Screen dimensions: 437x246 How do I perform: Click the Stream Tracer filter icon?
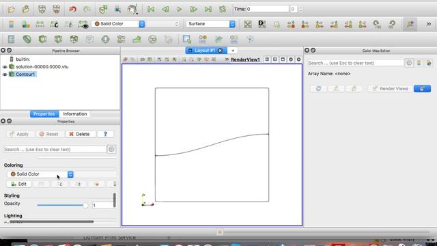[x=121, y=40]
